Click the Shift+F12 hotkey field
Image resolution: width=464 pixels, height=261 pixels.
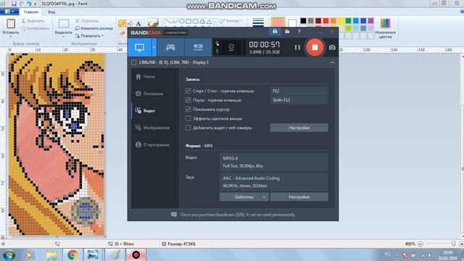[x=299, y=100]
